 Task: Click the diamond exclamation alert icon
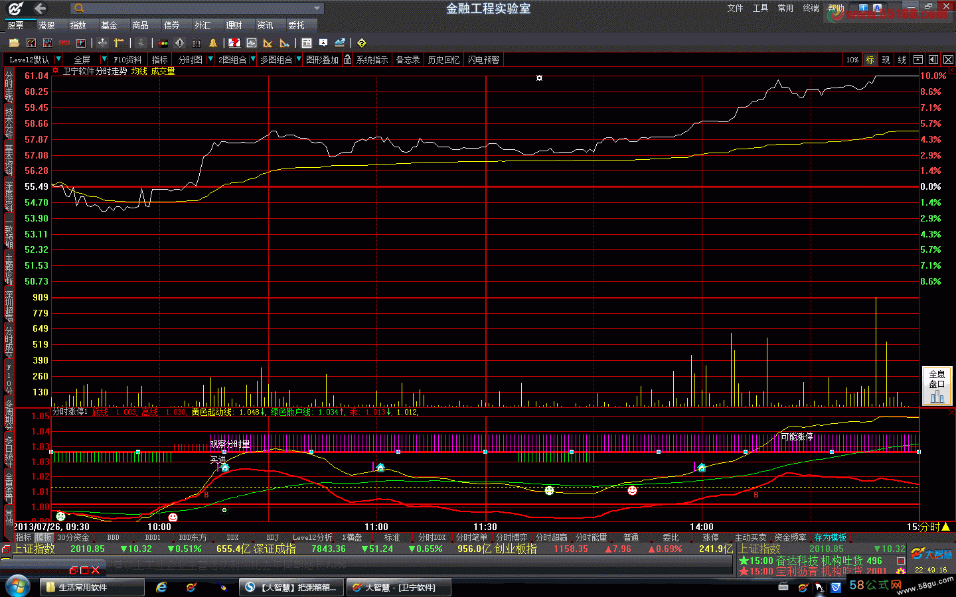(x=180, y=42)
